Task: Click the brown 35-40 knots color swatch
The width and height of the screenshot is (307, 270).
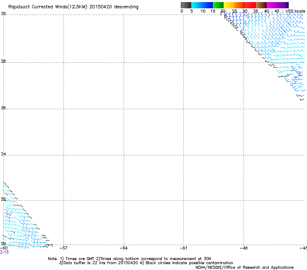Action: click(261, 5)
